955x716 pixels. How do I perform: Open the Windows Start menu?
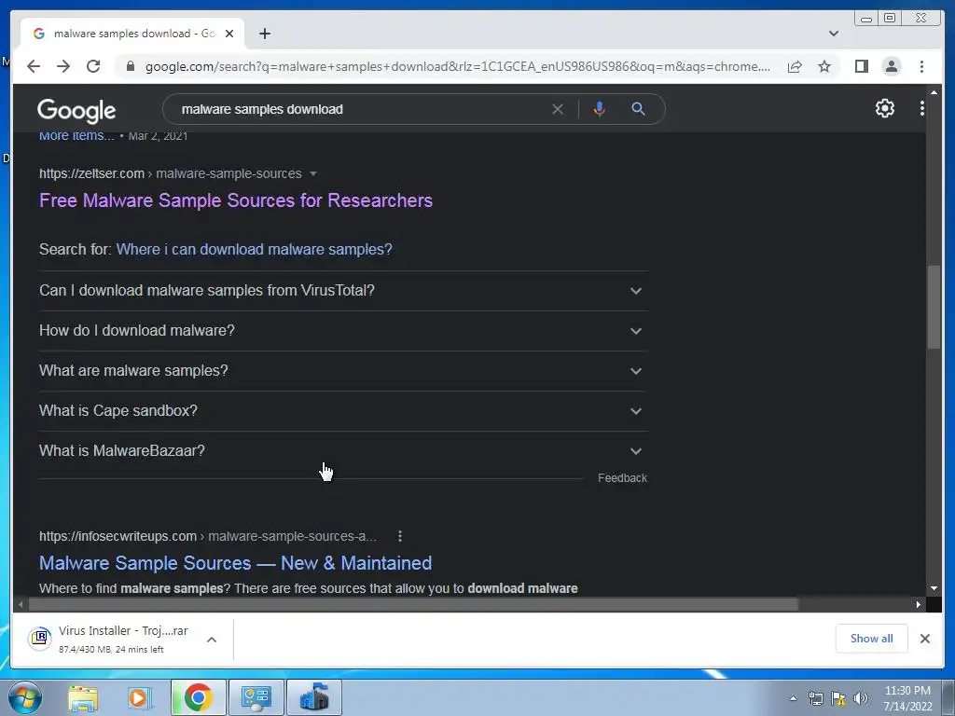pos(24,697)
